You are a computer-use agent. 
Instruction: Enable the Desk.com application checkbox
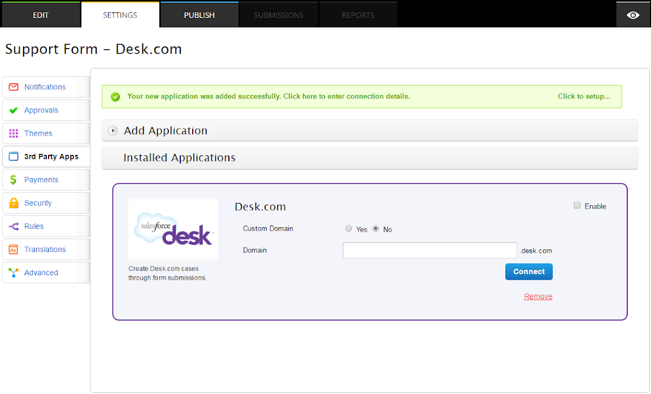(x=576, y=206)
